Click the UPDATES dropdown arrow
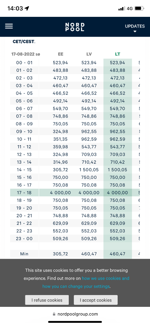Viewport: 150px width, 323px height. (135, 32)
